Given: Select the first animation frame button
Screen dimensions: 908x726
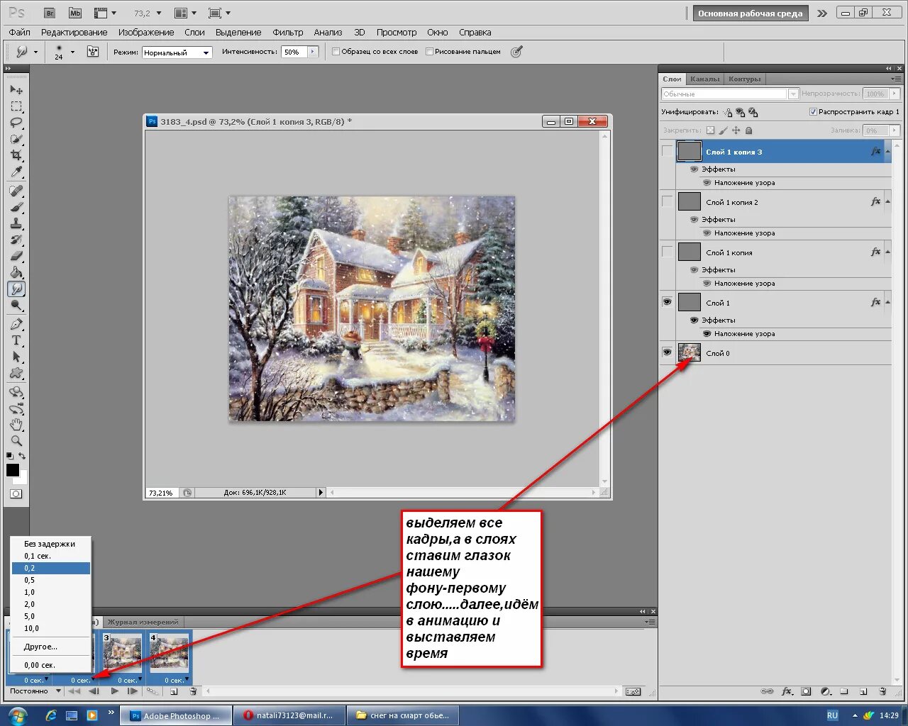Looking at the screenshot, I should pyautogui.click(x=74, y=691).
